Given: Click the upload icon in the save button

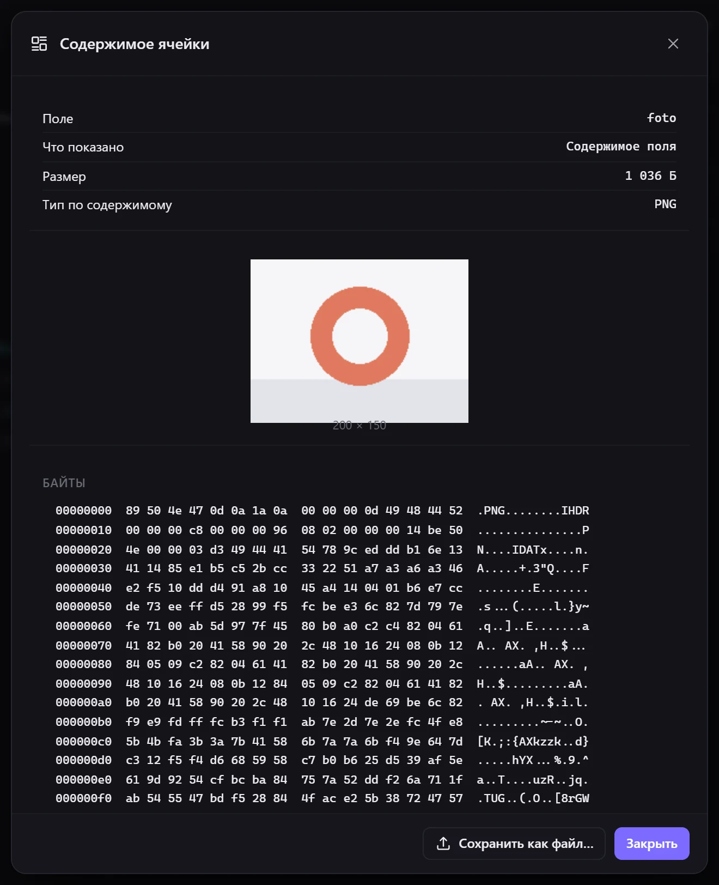Looking at the screenshot, I should [443, 844].
